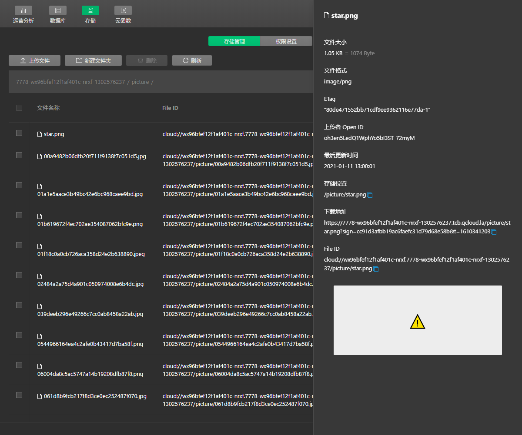Viewport: 522px width, 435px height.
Task: Switch to the 存储管理 tab
Action: pyautogui.click(x=234, y=41)
